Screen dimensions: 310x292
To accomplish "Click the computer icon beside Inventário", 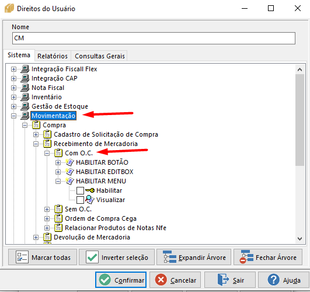I will pos(25,97).
